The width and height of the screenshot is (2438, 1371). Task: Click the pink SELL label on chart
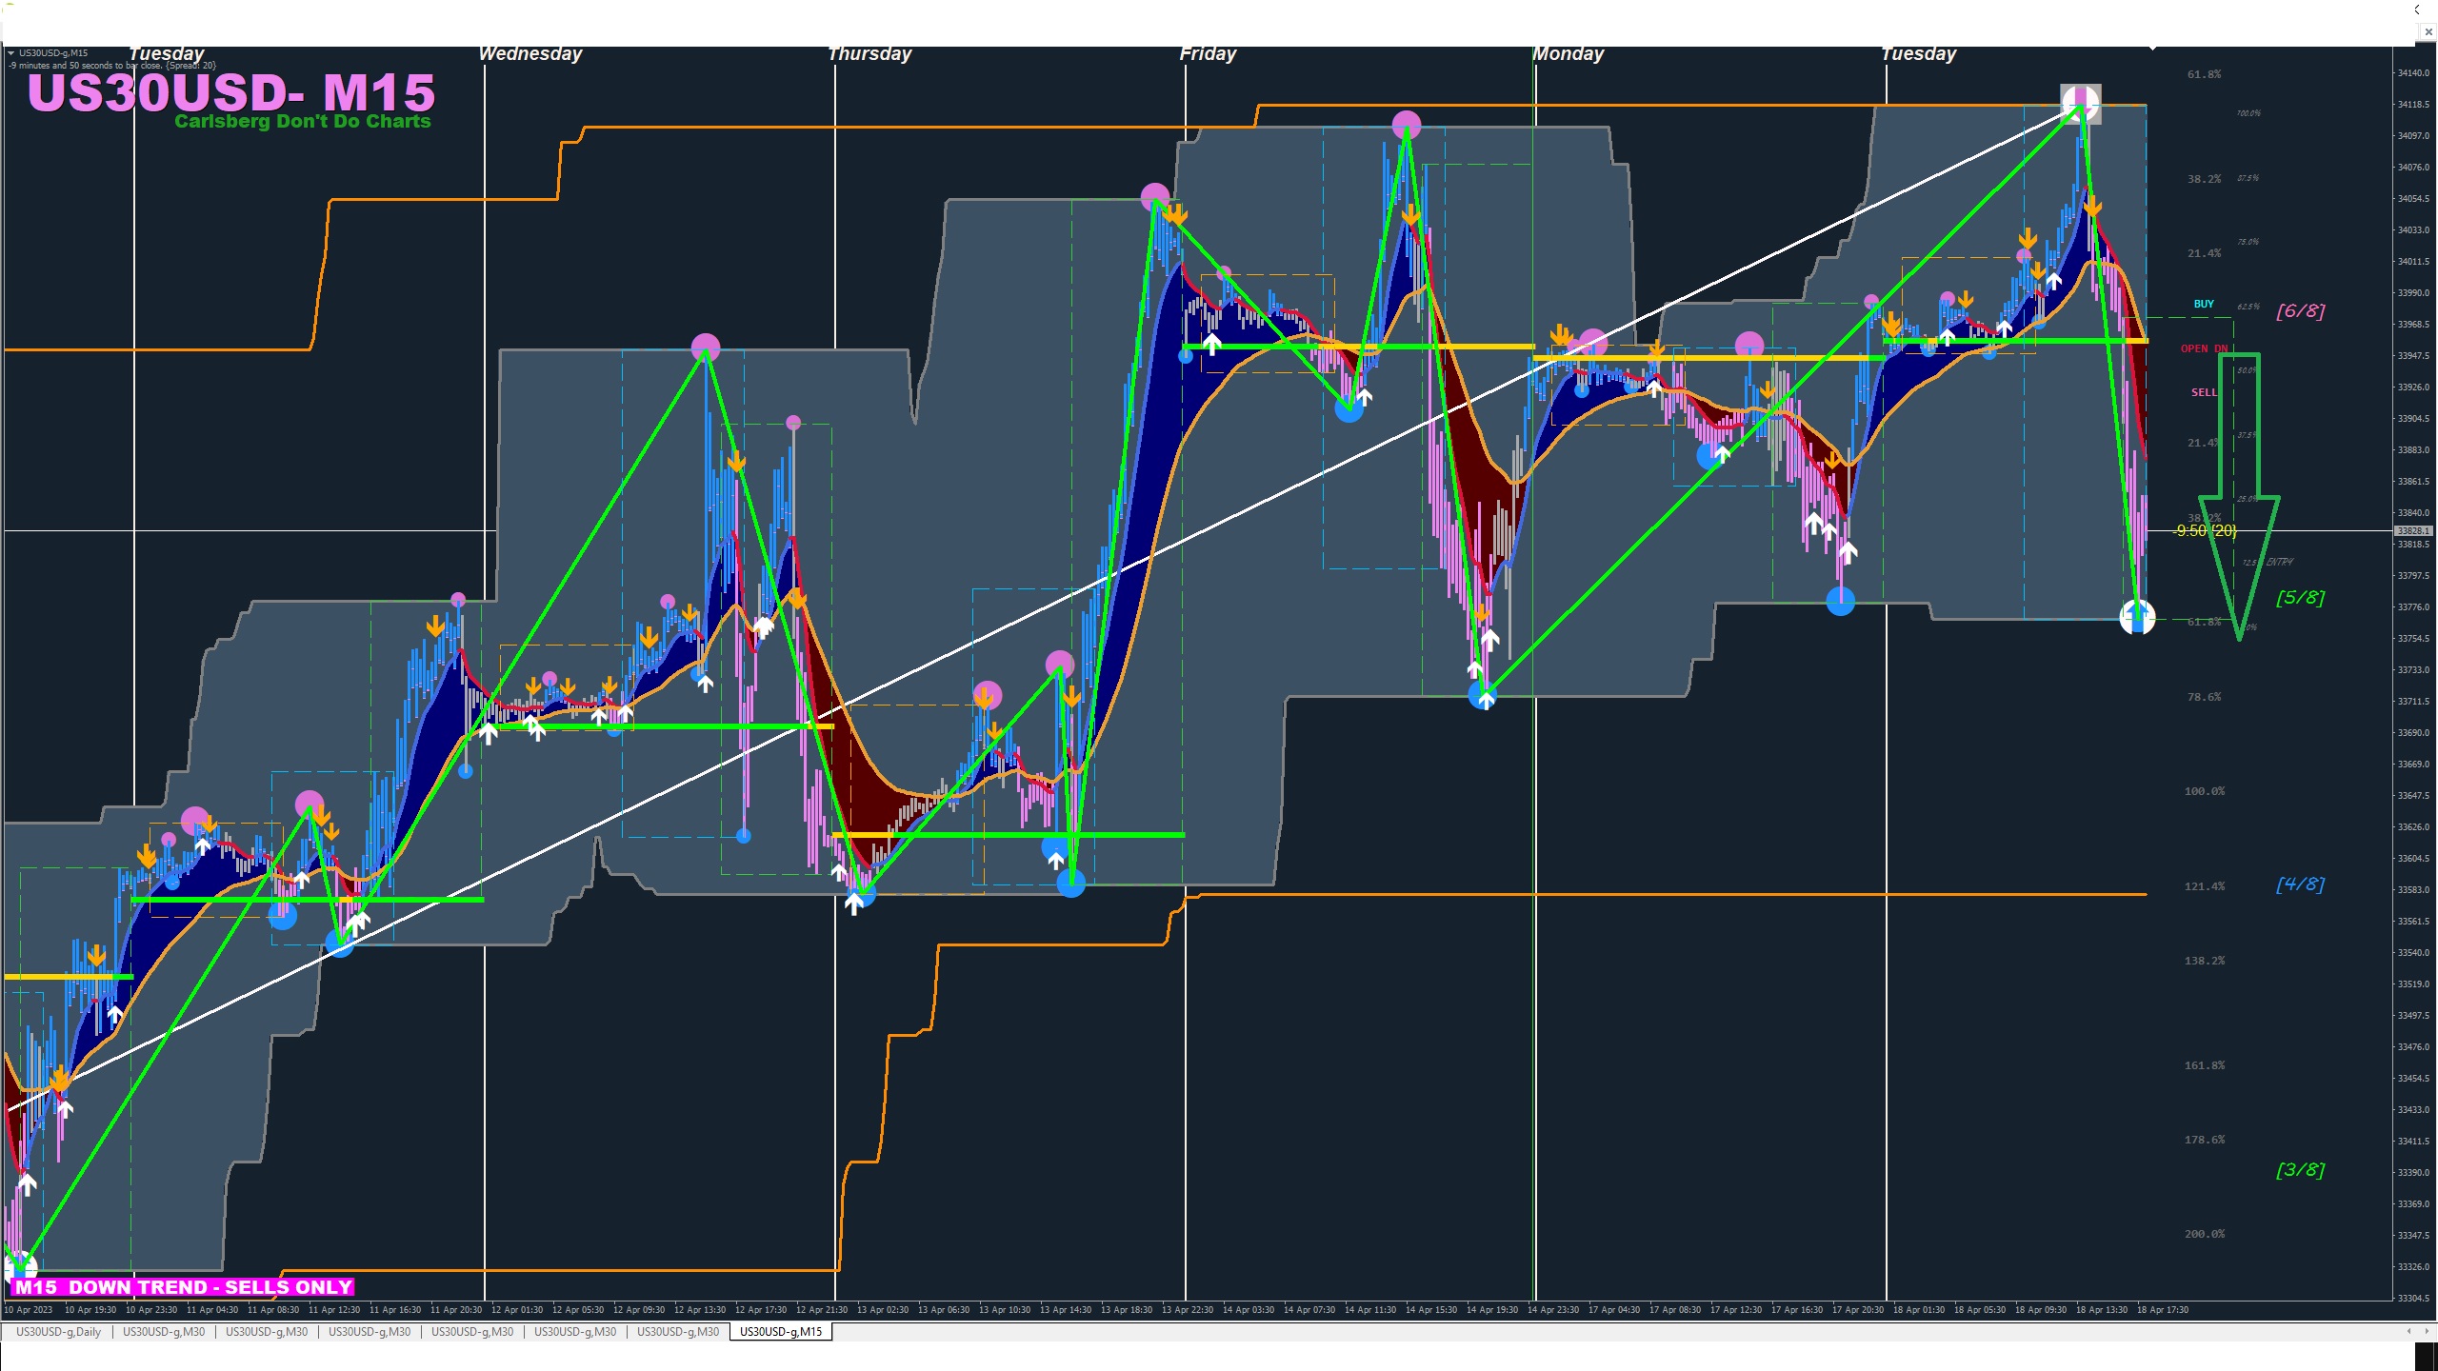2204,392
